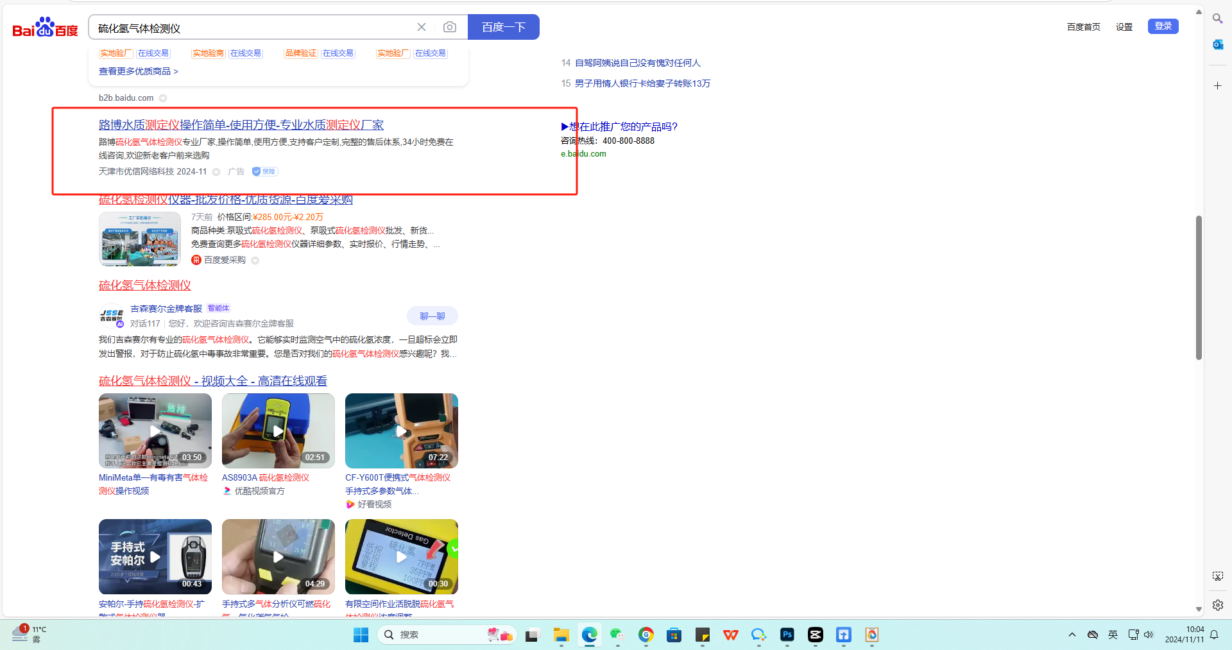Screen dimensions: 1232x650
Task: Click the 实地验商 tag
Action: (209, 53)
